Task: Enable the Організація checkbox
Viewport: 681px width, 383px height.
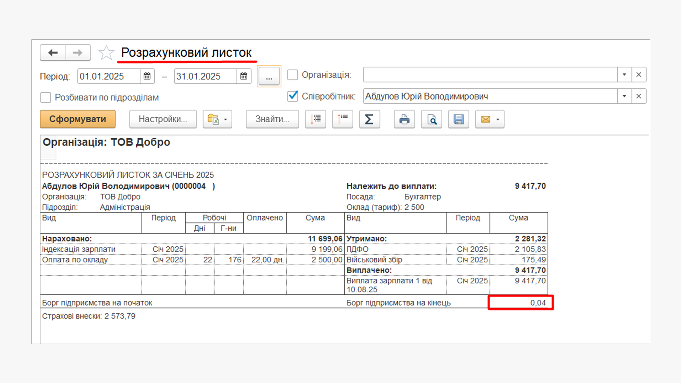Action: click(x=293, y=75)
